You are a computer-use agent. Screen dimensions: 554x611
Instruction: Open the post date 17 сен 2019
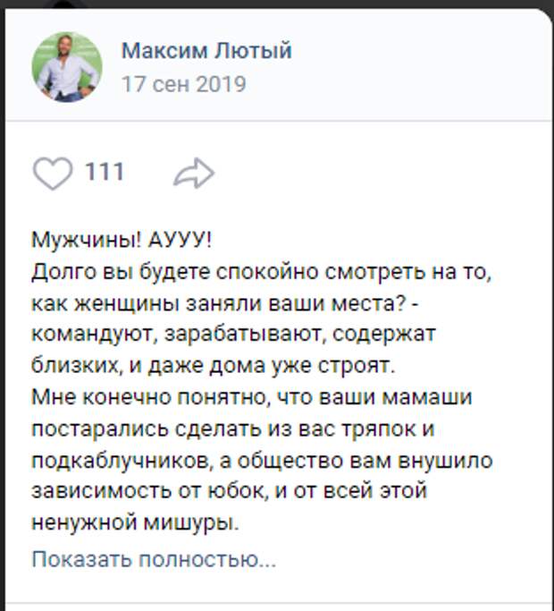184,84
